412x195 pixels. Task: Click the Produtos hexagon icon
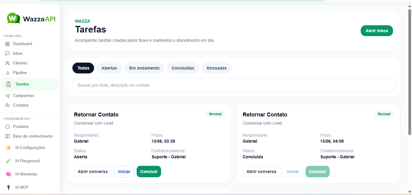[8, 127]
